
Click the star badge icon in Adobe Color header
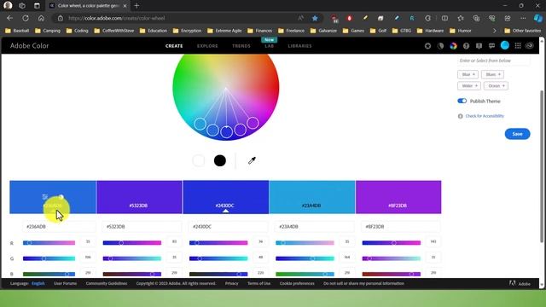[427, 46]
